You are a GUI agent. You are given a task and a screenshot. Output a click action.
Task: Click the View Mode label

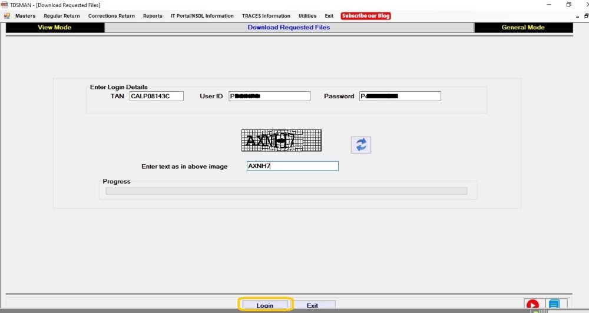click(54, 28)
